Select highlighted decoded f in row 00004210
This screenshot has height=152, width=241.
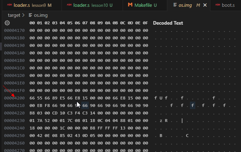click(x=192, y=106)
